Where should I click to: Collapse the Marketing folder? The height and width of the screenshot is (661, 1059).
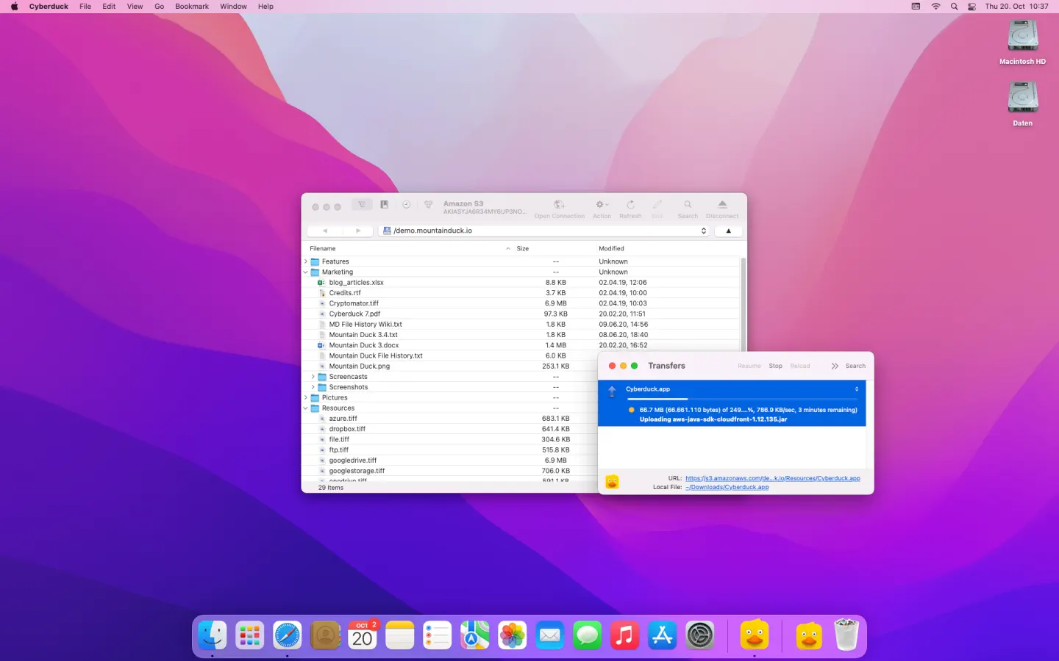point(306,272)
